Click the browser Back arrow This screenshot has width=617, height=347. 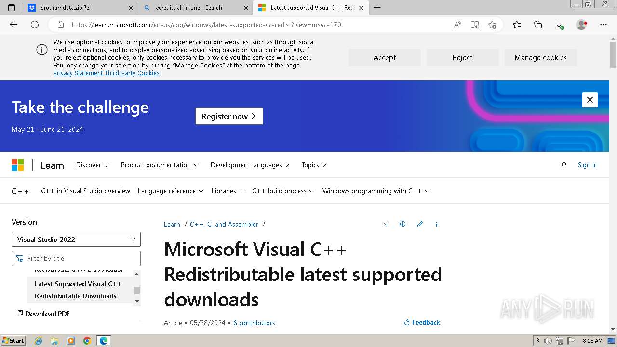(13, 25)
